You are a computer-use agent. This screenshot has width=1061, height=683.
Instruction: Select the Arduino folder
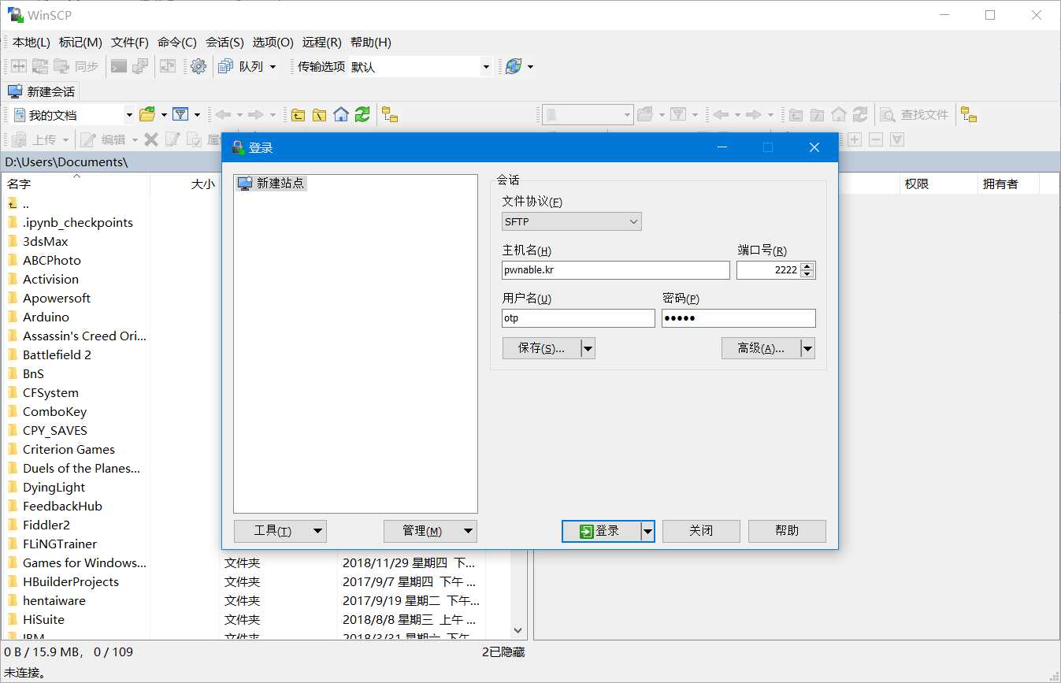pyautogui.click(x=46, y=317)
